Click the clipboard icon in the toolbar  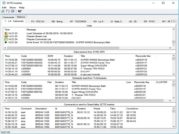point(8,11)
